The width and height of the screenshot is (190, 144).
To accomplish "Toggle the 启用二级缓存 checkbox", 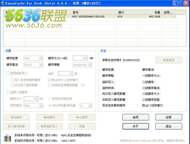I will tap(8, 92).
